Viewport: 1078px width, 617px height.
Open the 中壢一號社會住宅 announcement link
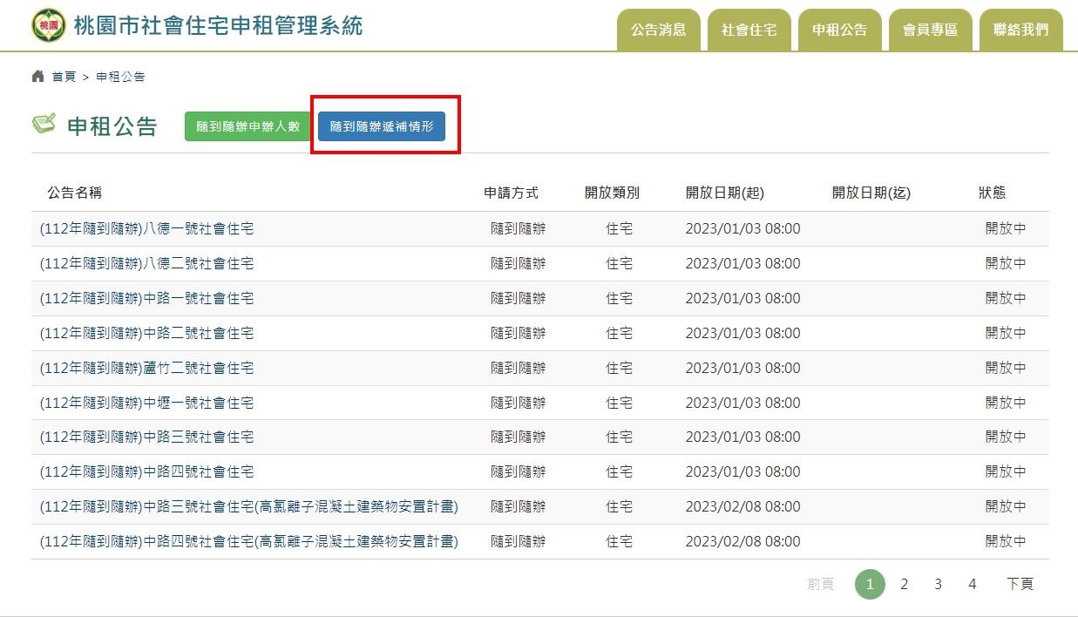pos(147,403)
